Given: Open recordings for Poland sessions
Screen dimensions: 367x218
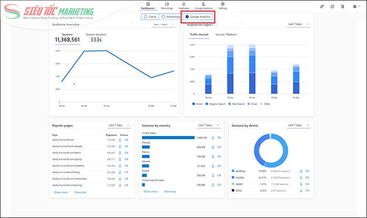Looking at the screenshot, I should (x=219, y=175).
